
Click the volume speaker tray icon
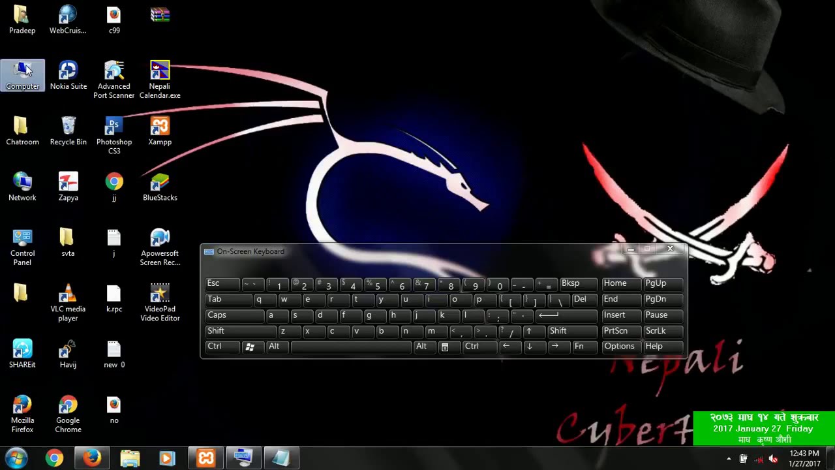[x=773, y=459]
